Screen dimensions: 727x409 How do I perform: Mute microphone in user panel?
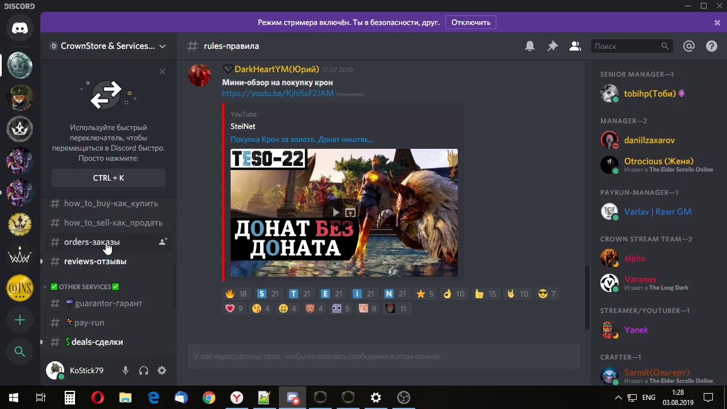tap(126, 370)
